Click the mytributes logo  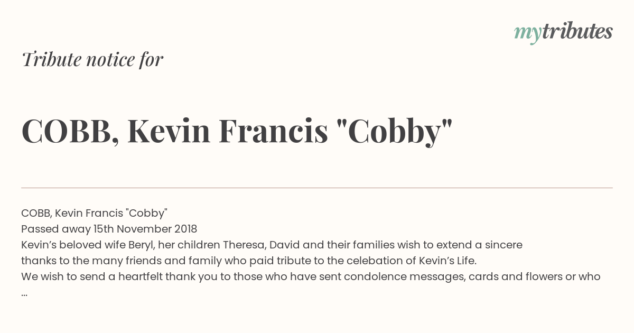coord(563,32)
